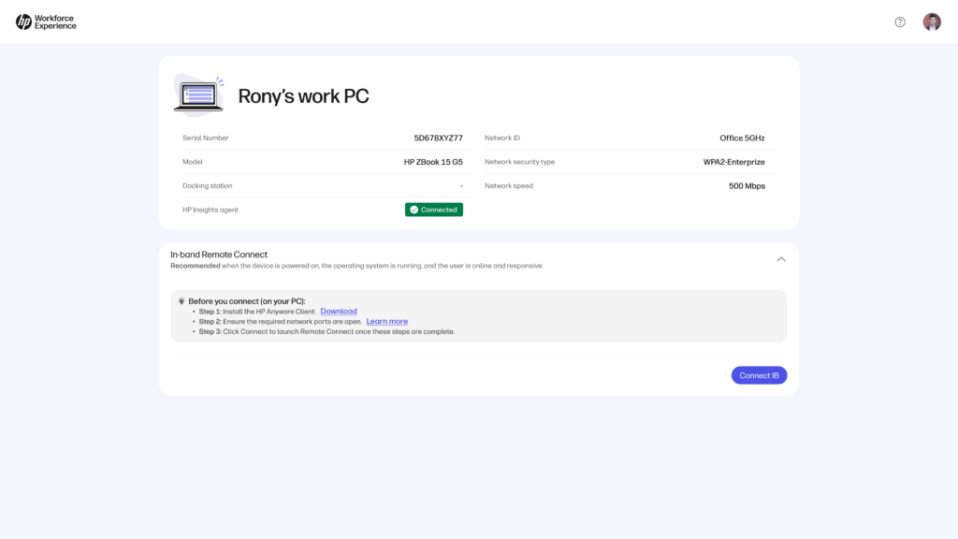Click the lightbulb tip icon

[x=181, y=301]
